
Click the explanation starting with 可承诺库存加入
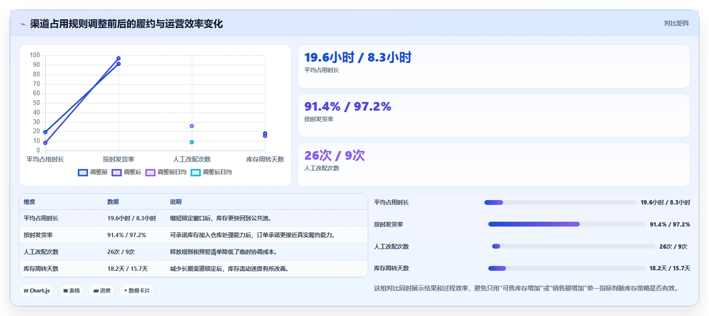tap(253, 235)
